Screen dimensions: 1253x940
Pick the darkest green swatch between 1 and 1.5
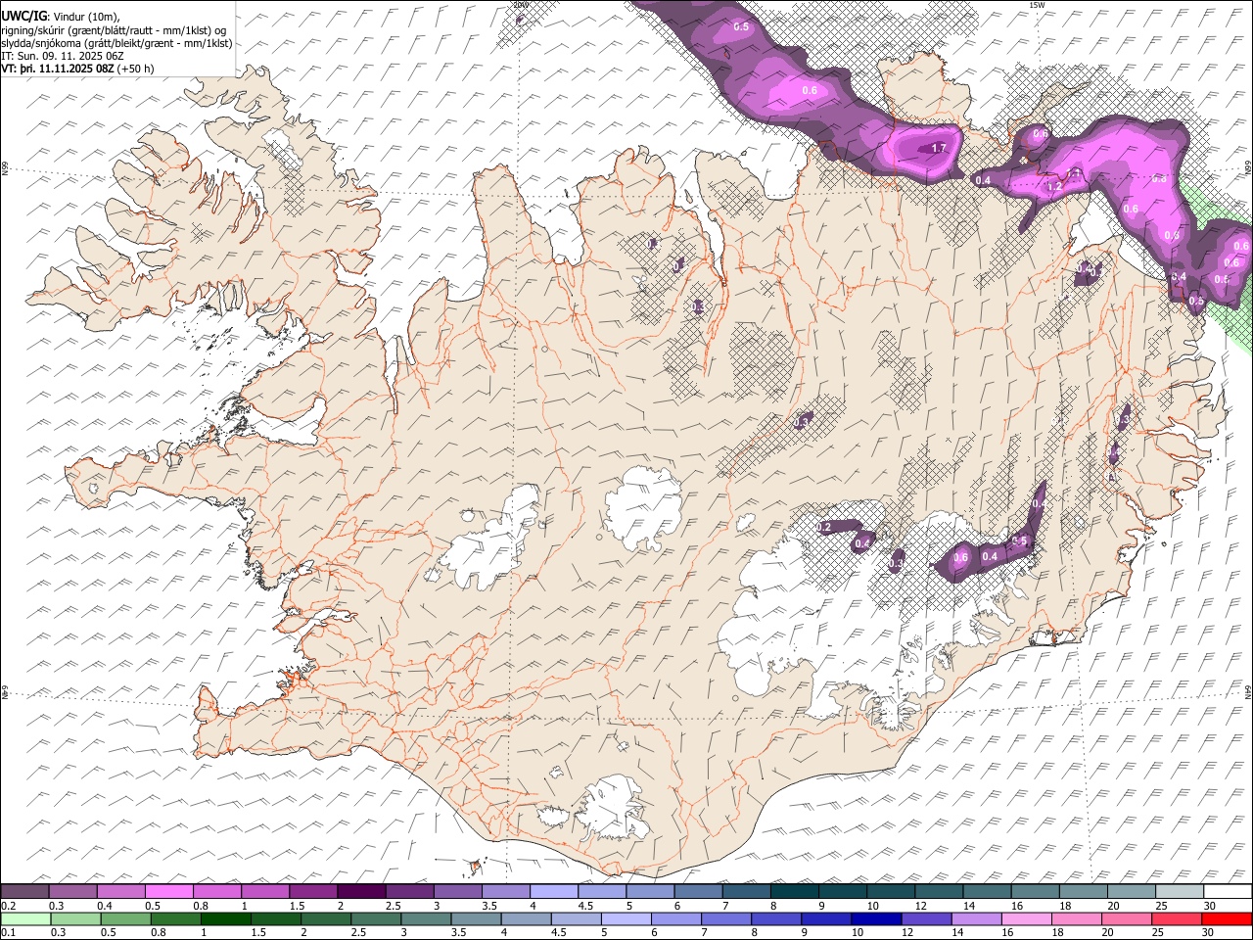pos(226,918)
